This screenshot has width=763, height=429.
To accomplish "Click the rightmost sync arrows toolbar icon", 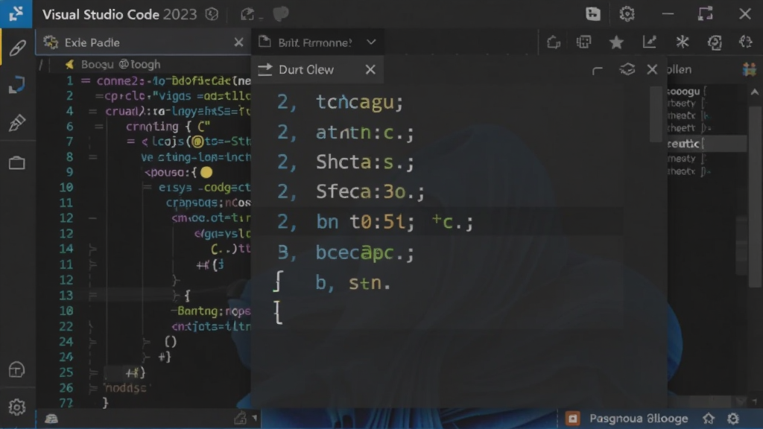I will click(x=745, y=42).
